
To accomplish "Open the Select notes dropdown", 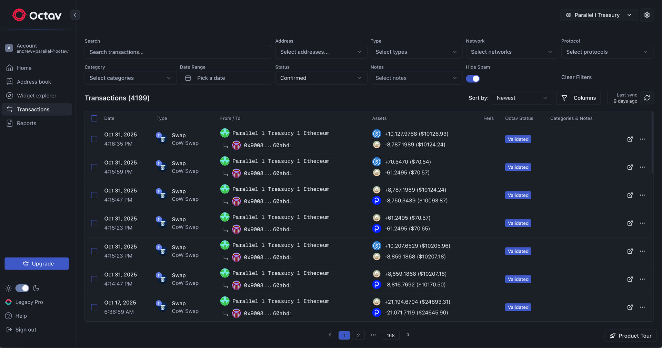I will click(x=417, y=78).
